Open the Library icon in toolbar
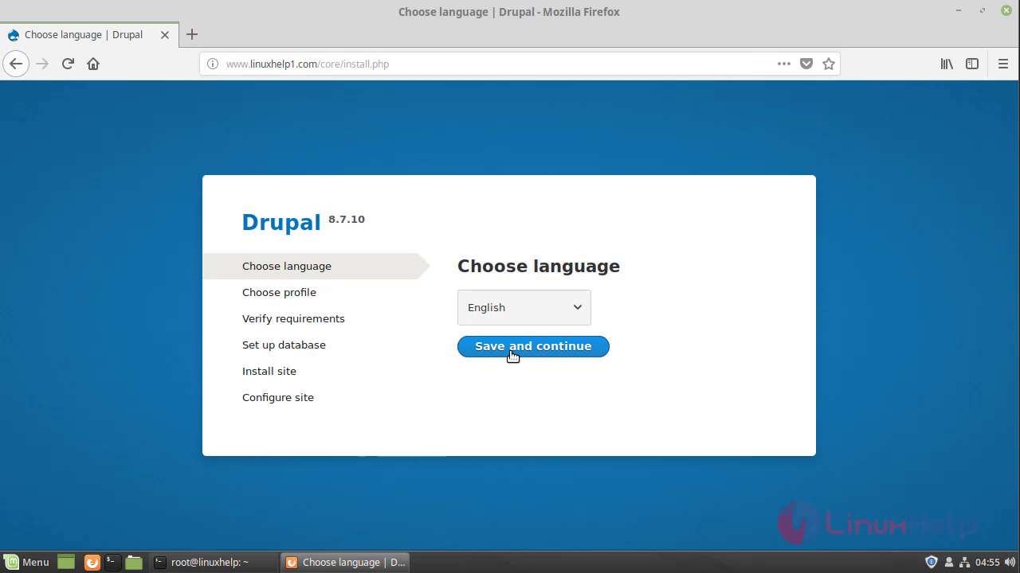The height and width of the screenshot is (573, 1020). click(x=947, y=64)
